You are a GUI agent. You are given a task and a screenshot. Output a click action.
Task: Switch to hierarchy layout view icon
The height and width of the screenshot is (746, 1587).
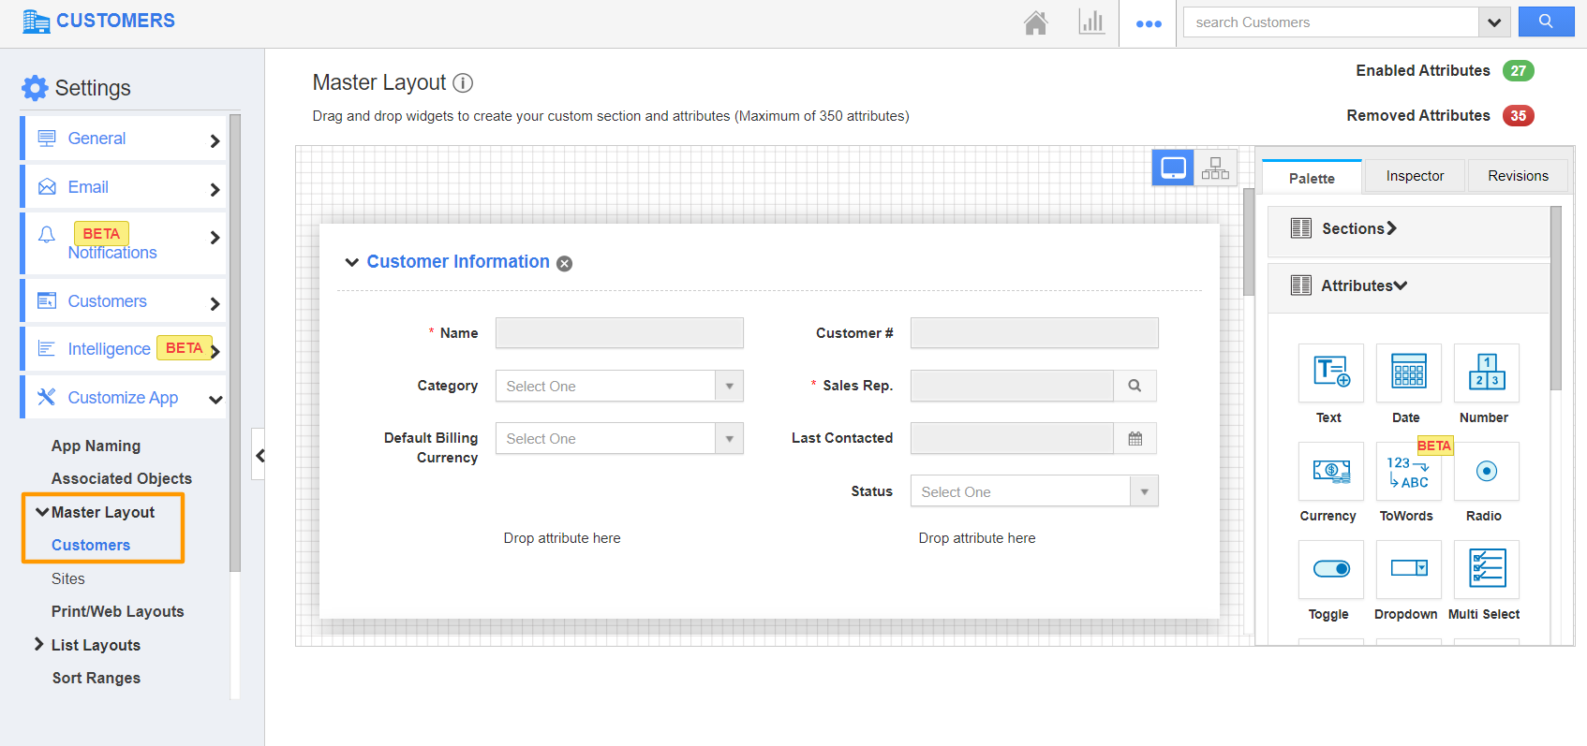point(1215,168)
